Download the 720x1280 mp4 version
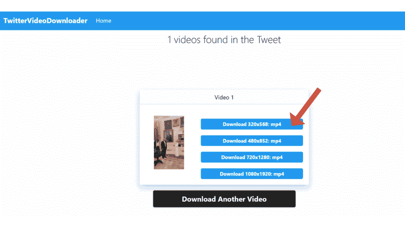Screen dimensions: 405x228 click(252, 157)
